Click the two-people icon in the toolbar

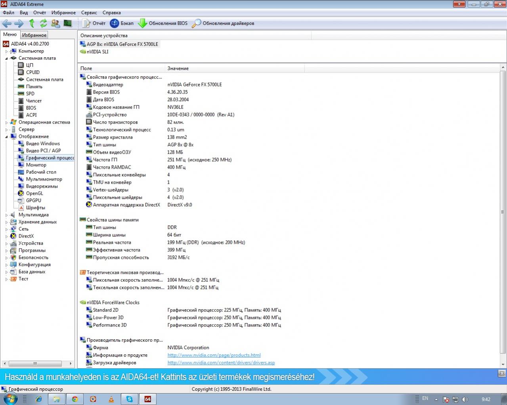click(55, 23)
